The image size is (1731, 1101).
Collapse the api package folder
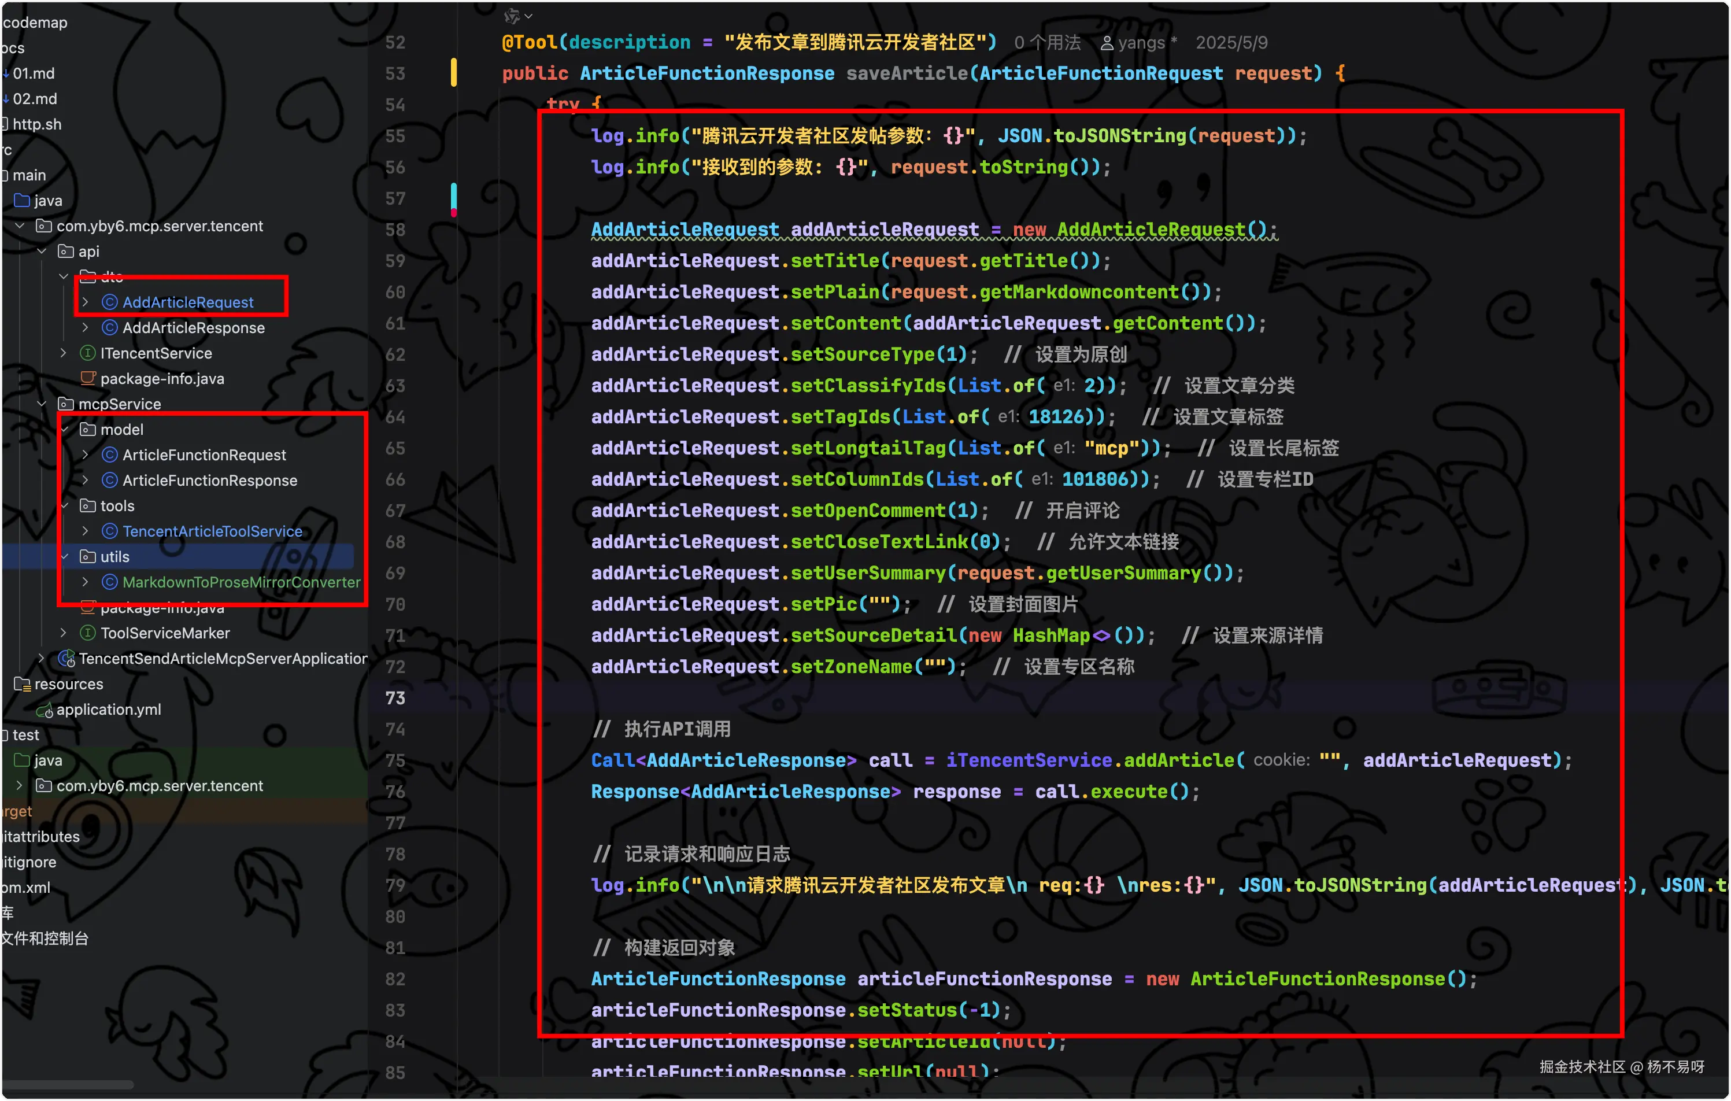(42, 251)
